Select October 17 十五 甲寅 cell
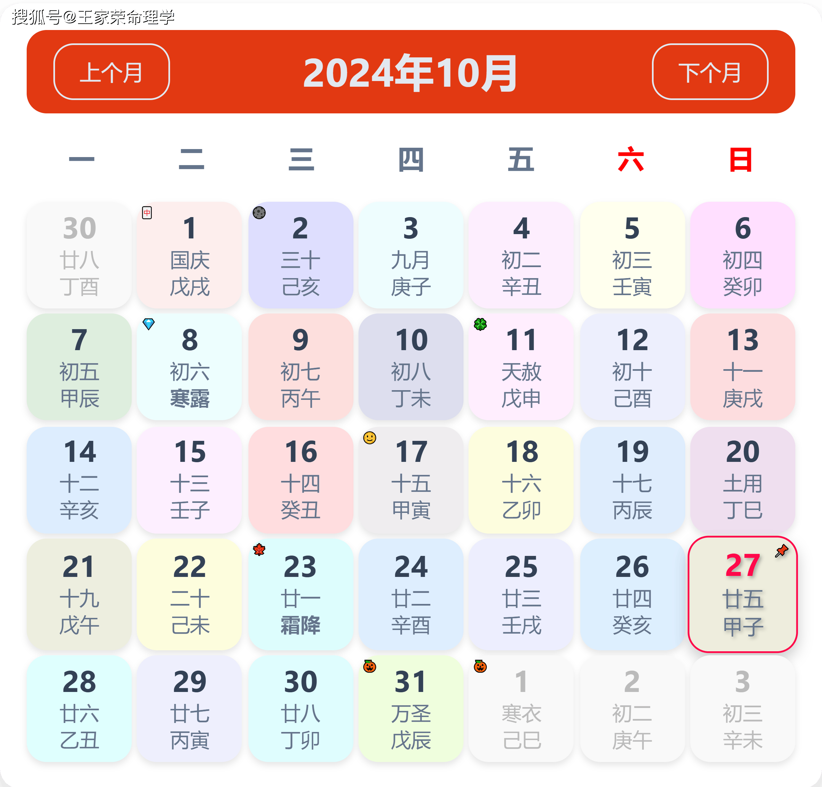Image resolution: width=822 pixels, height=787 pixels. point(411,480)
